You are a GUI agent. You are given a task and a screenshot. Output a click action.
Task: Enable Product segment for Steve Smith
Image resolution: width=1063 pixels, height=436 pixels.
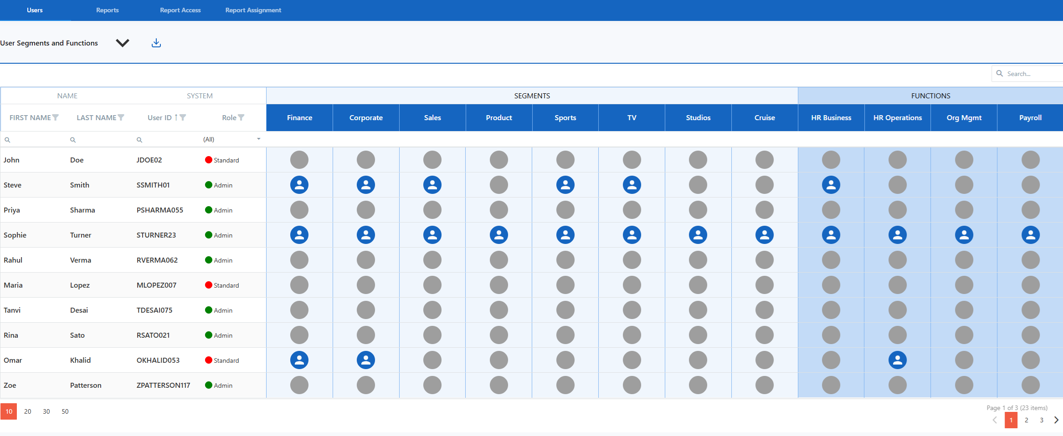pos(499,185)
